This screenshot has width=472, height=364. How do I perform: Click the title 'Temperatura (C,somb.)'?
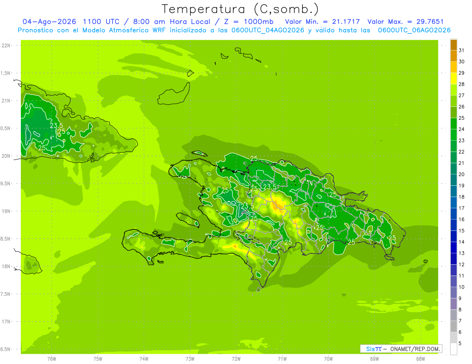pos(240,9)
